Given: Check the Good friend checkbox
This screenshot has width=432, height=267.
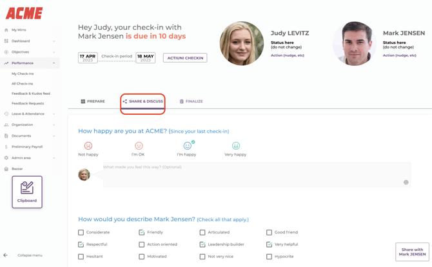Looking at the screenshot, I should (x=269, y=232).
